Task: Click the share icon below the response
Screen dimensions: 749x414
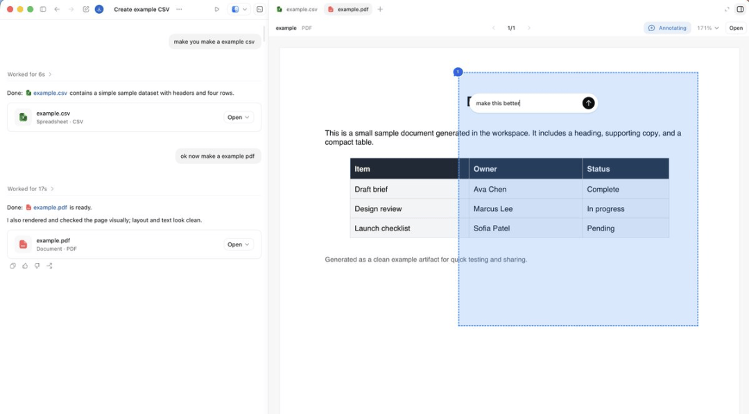Action: 49,266
